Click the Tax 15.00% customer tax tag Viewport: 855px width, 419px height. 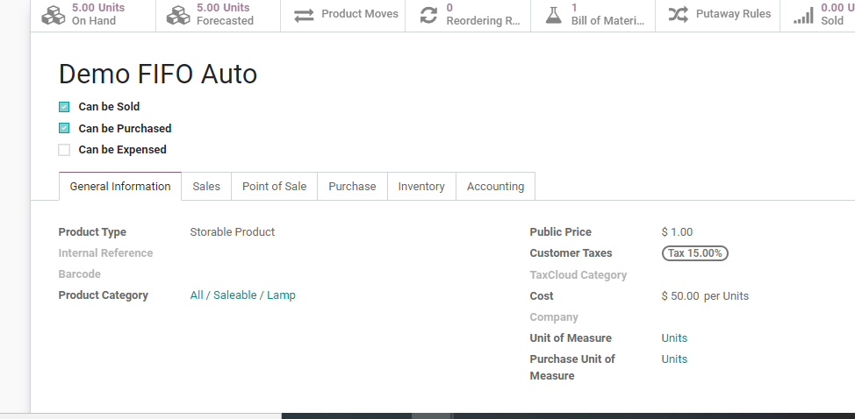click(694, 253)
